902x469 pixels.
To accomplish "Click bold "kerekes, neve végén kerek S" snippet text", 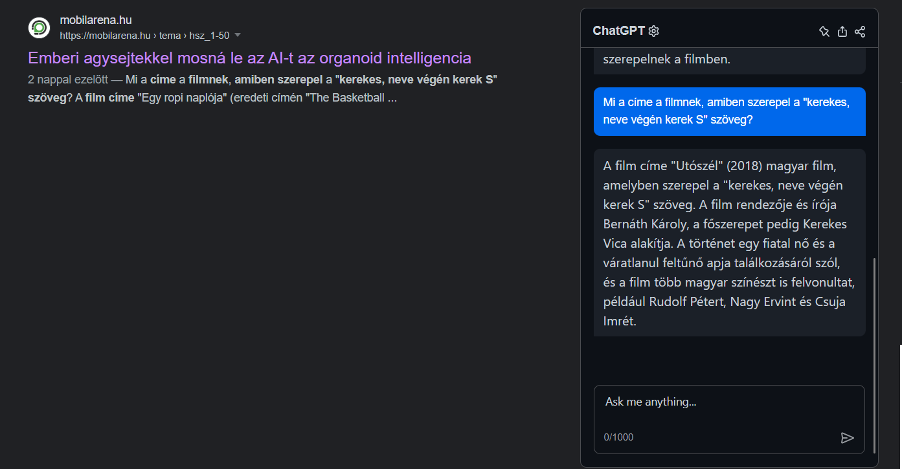I will coord(416,80).
